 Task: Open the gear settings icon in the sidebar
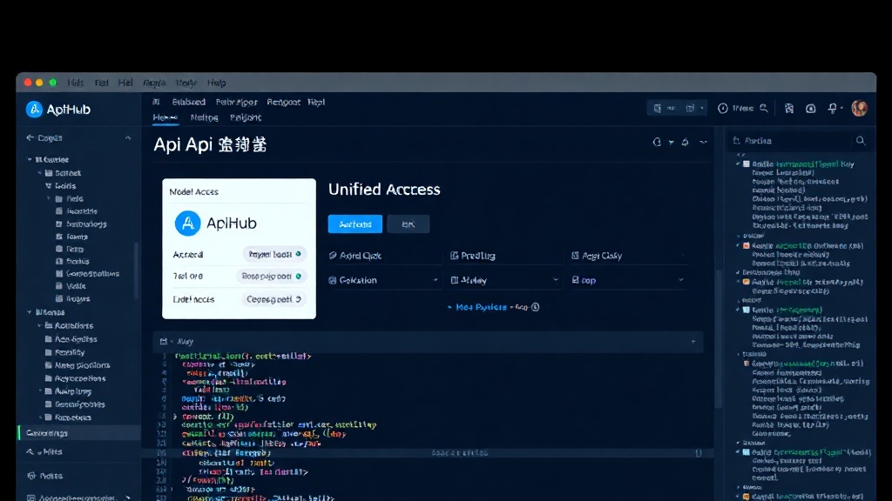31,476
